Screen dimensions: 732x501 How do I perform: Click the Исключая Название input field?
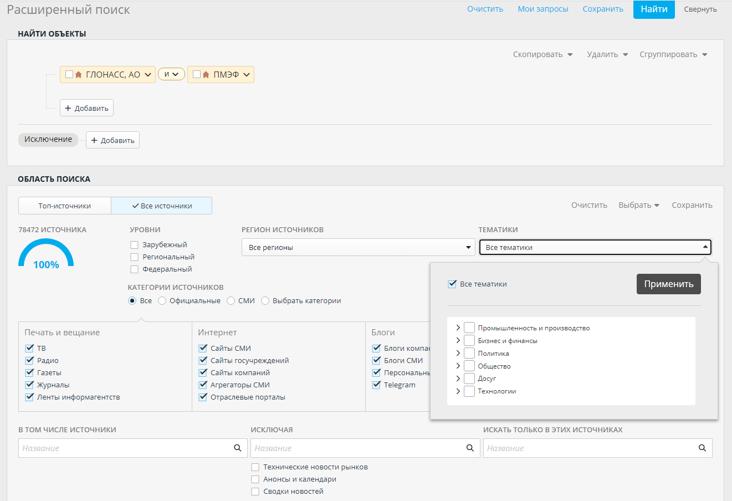point(365,448)
